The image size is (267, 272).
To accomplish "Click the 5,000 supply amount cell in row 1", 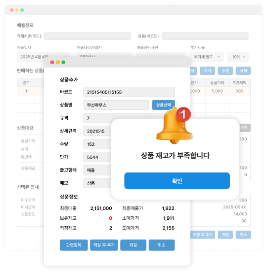I will tap(217, 91).
